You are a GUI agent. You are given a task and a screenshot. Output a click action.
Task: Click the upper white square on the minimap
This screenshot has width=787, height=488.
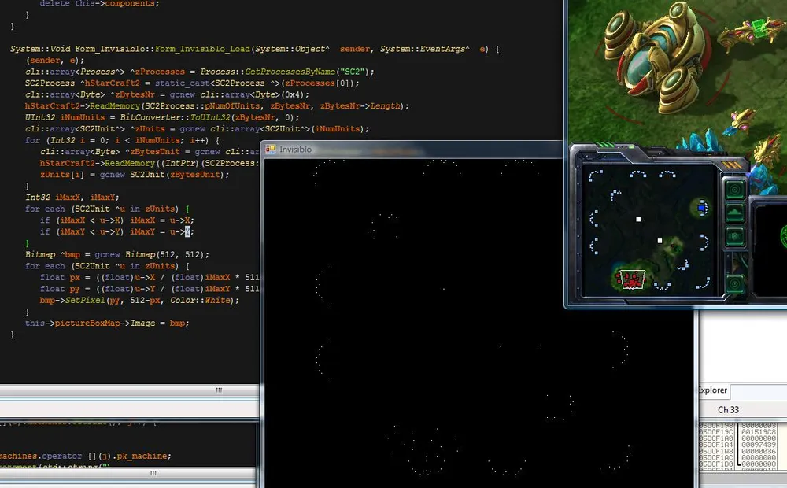click(x=638, y=220)
